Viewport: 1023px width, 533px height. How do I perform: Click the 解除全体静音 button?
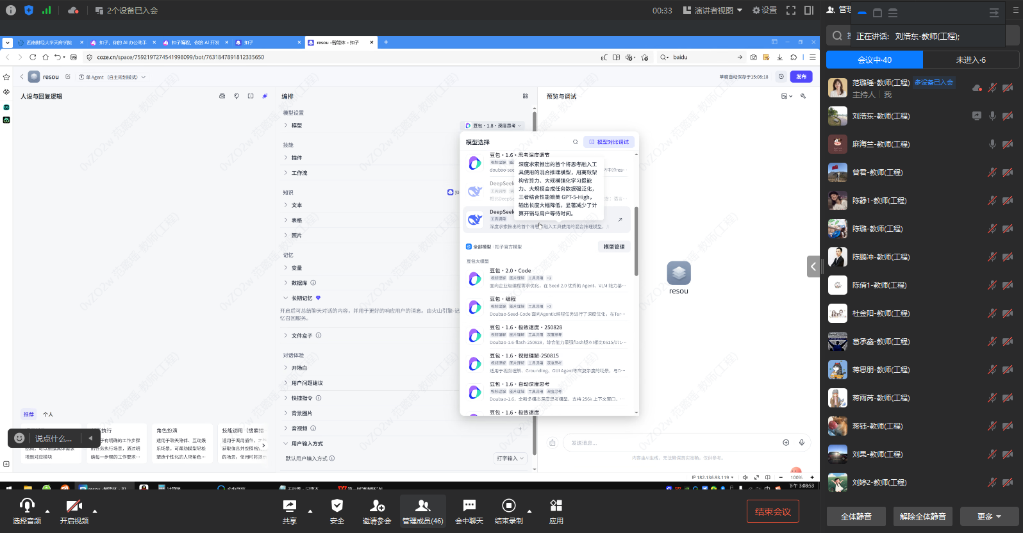coord(923,516)
